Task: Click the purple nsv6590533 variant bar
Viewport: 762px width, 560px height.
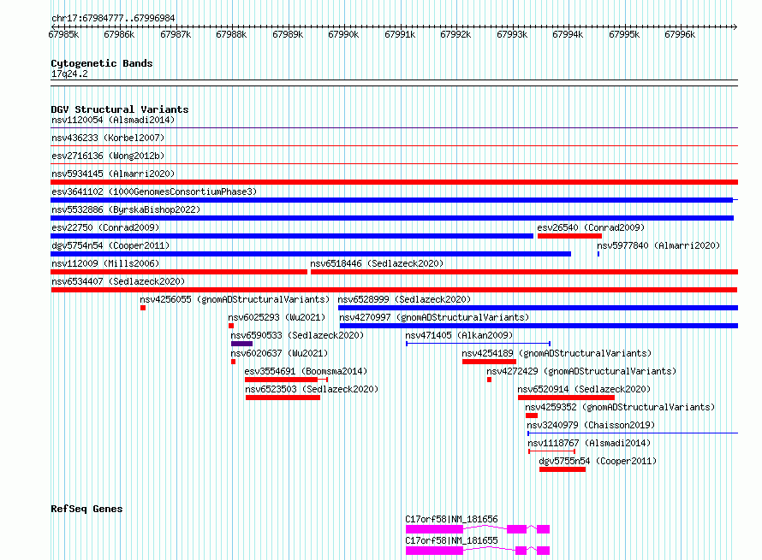Action: [241, 344]
